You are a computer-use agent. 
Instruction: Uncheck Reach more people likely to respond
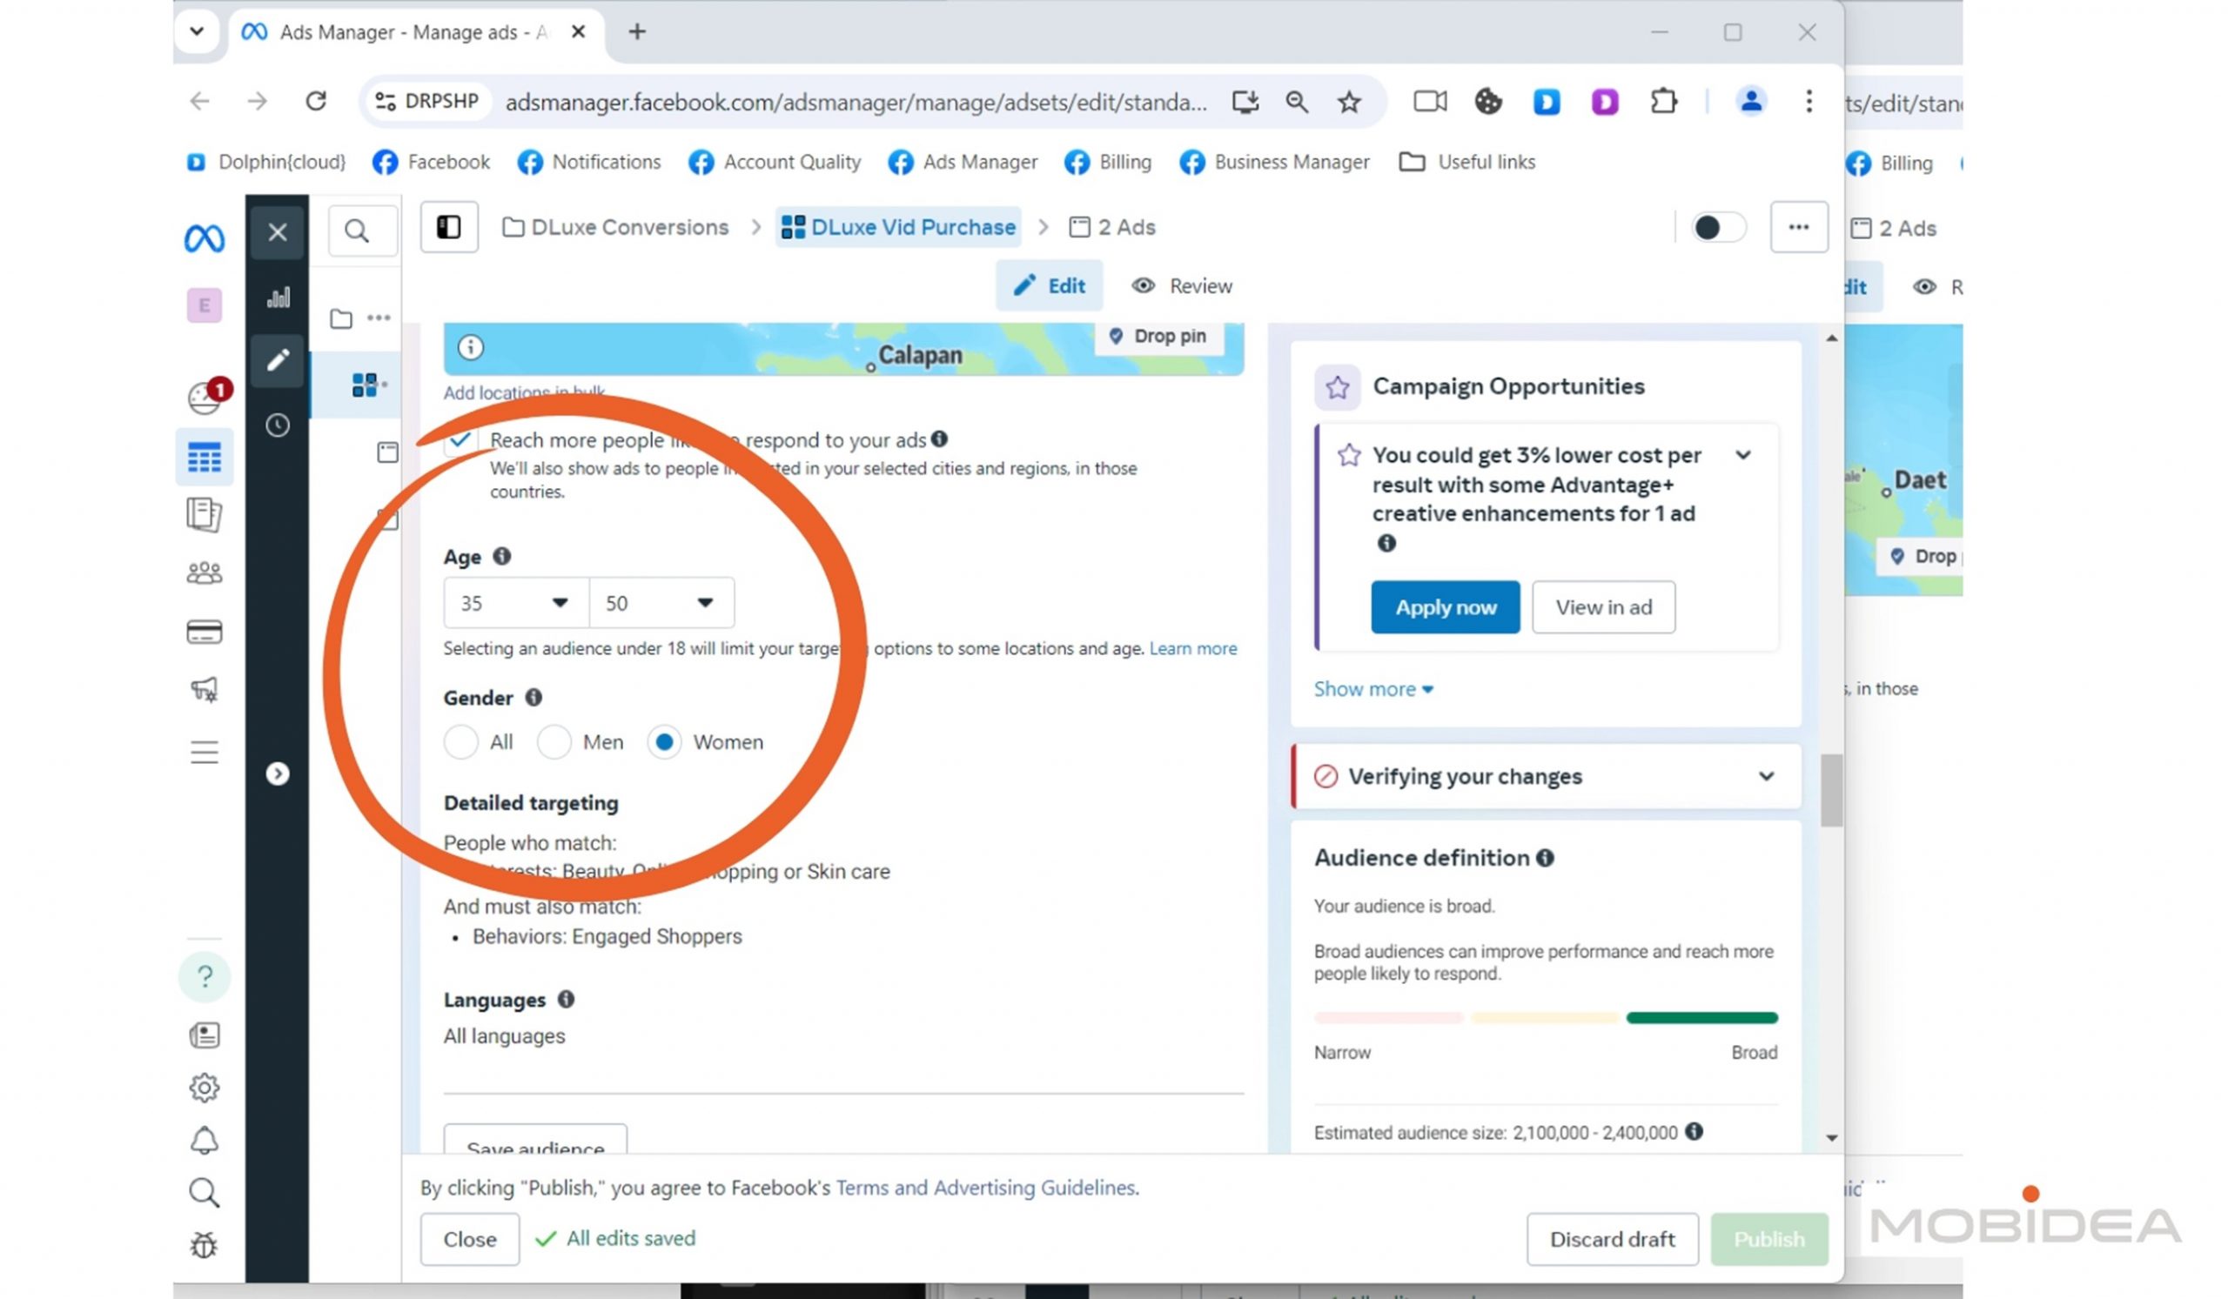[x=460, y=440]
